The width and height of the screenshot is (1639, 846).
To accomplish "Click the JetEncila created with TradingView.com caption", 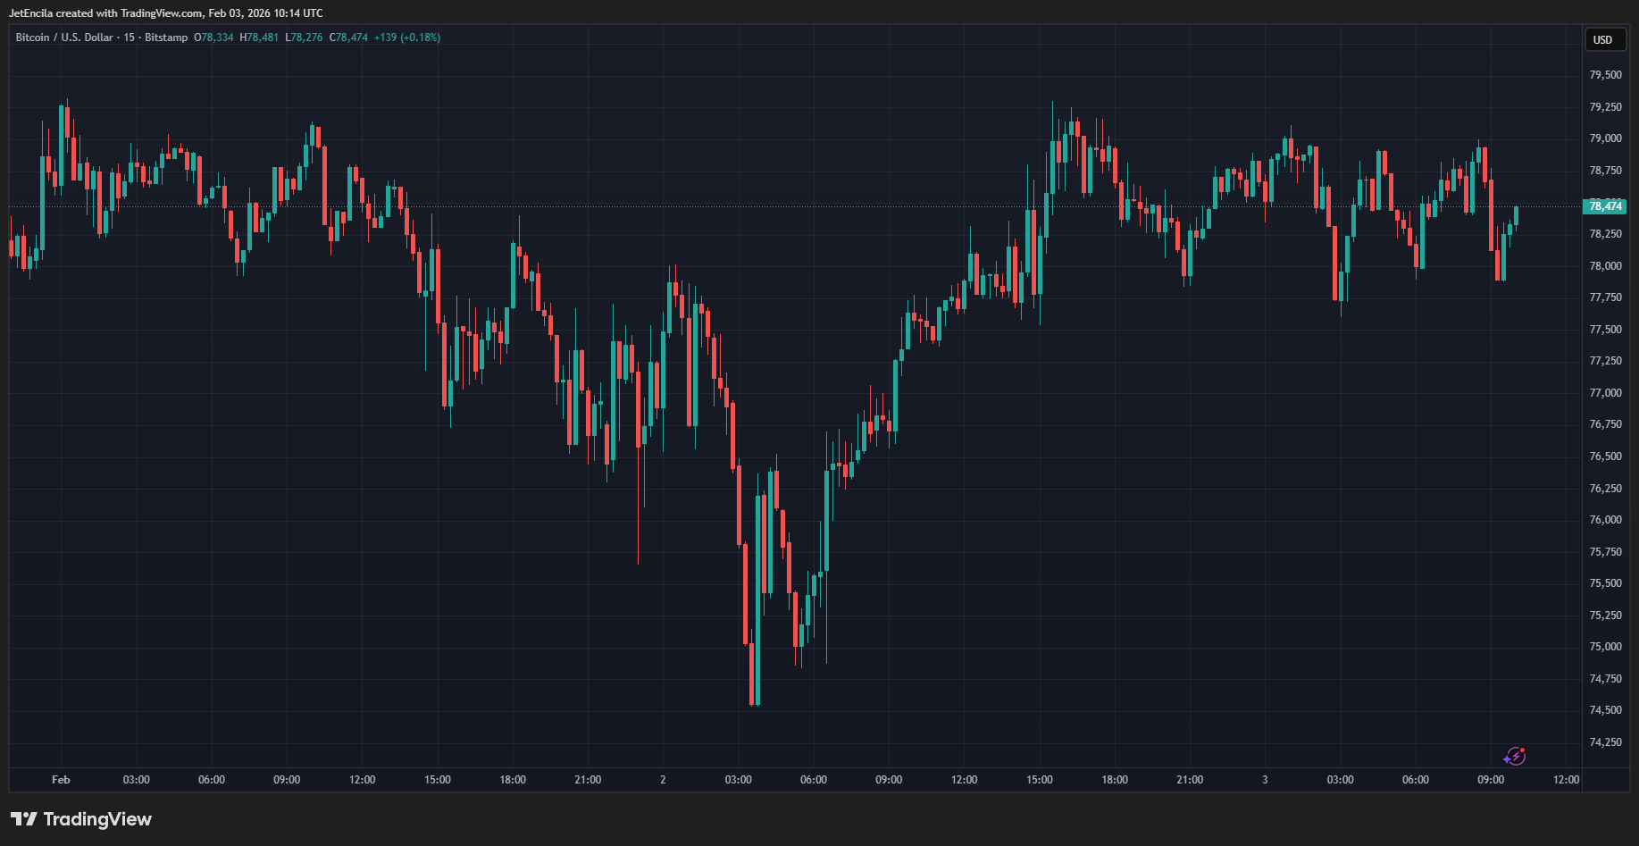I will coord(165,13).
